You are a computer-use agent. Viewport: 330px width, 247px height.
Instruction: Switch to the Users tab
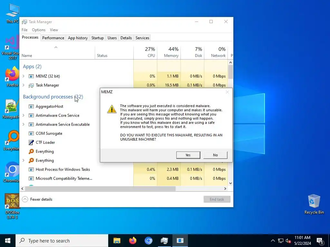[x=112, y=38]
